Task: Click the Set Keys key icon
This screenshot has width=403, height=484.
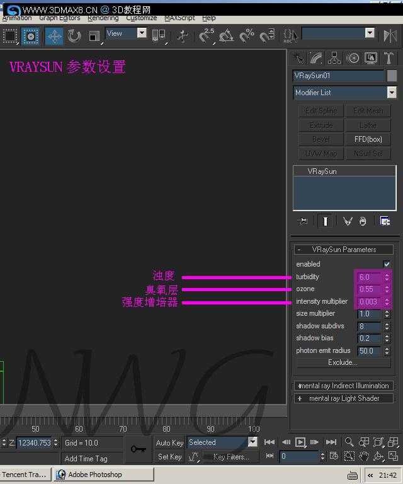Action: tap(138, 449)
